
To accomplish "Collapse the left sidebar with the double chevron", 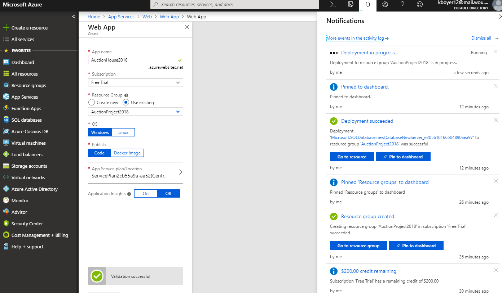I will pos(74,17).
